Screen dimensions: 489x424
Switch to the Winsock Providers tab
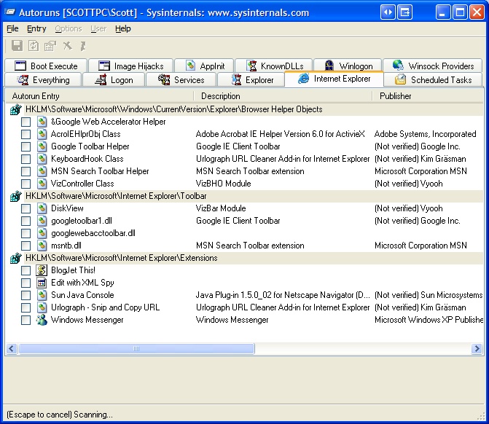point(433,66)
